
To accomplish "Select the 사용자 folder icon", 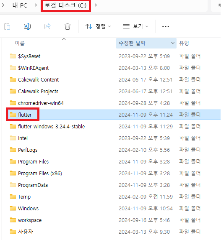I will click(13, 232).
